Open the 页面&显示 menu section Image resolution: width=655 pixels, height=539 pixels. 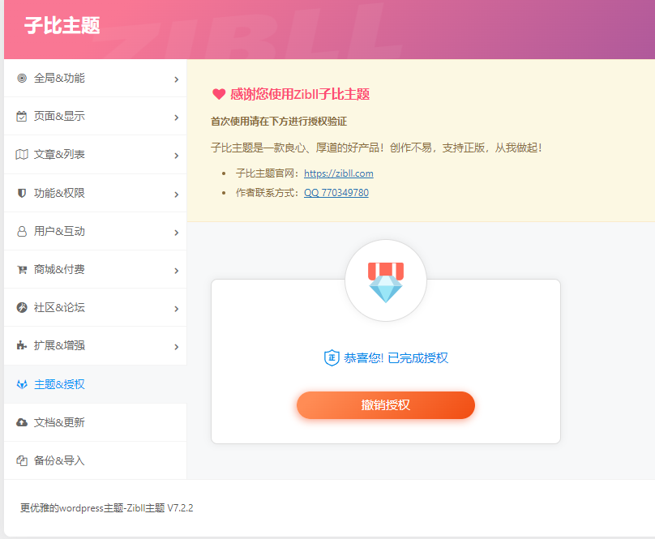coord(95,116)
